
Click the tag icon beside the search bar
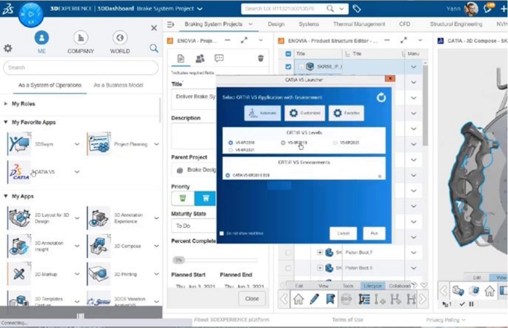point(357,9)
